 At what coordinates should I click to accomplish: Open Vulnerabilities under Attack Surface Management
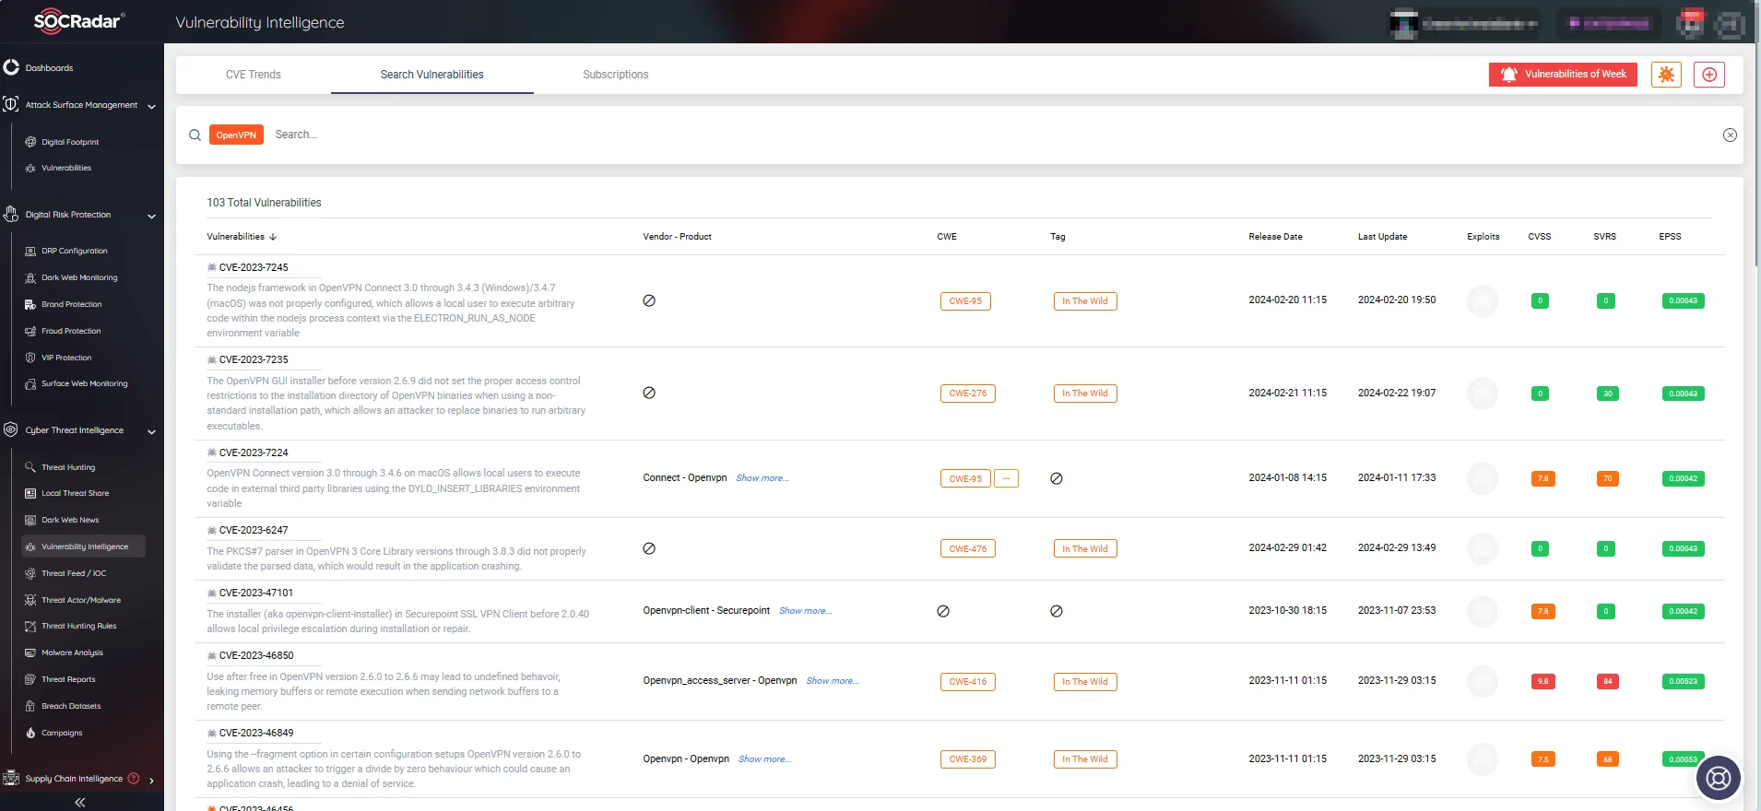pyautogui.click(x=66, y=168)
